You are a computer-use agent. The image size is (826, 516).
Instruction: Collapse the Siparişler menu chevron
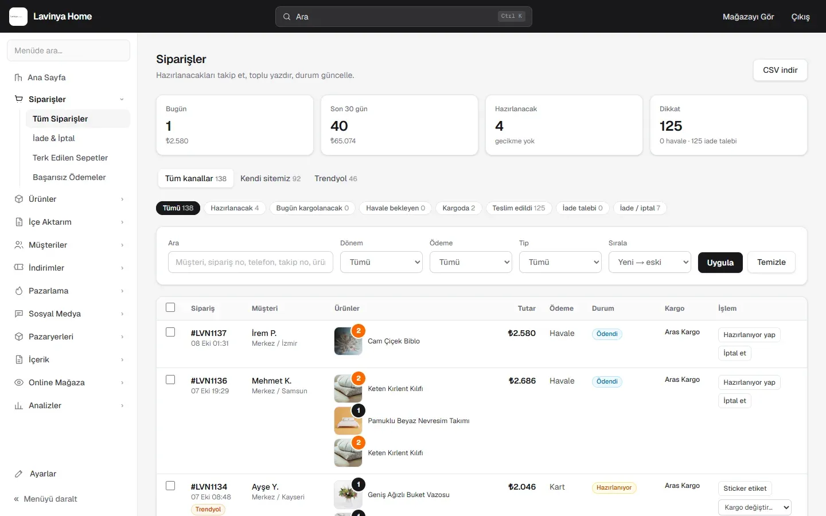click(122, 99)
